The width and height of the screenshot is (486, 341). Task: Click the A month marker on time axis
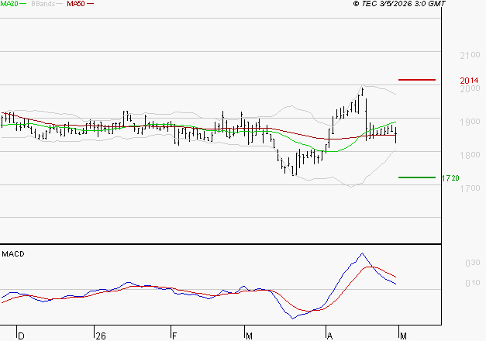pos(329,336)
